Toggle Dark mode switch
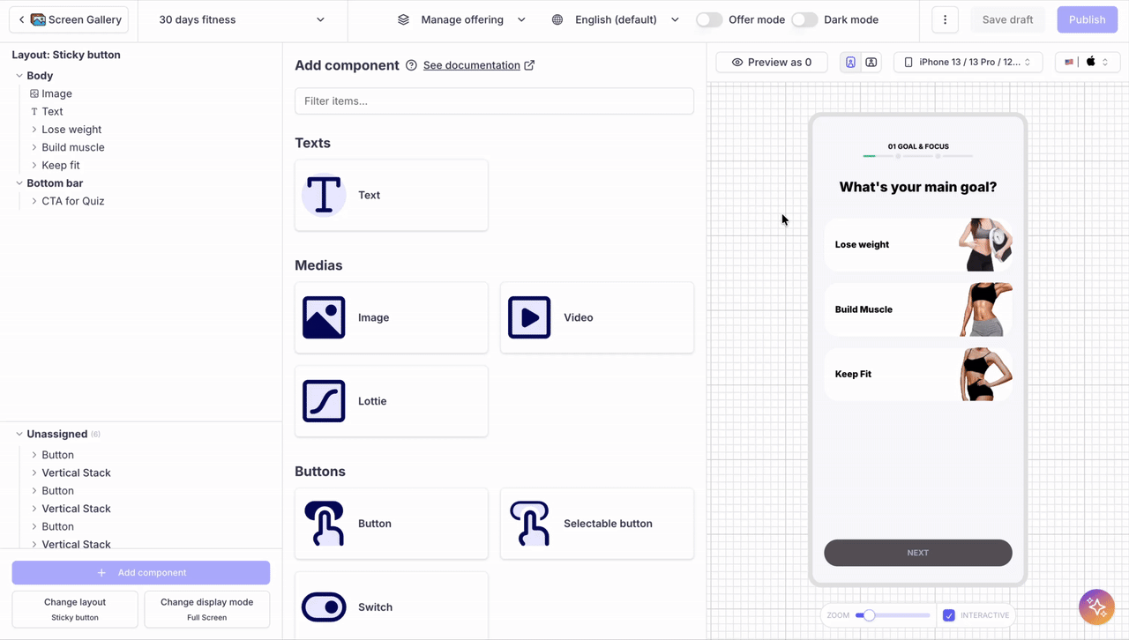The height and width of the screenshot is (640, 1129). (x=804, y=19)
